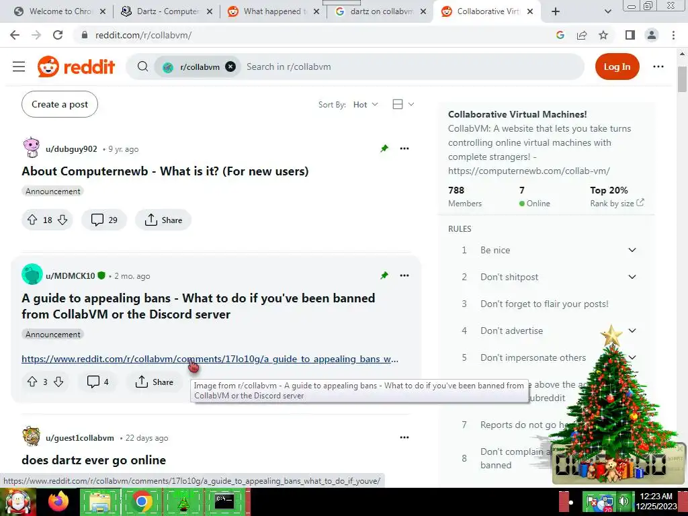Screen dimensions: 688x516
Task: Change the post view layout dropdown
Action: point(403,104)
